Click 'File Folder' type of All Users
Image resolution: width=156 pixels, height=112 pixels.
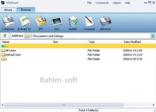pos(94,50)
